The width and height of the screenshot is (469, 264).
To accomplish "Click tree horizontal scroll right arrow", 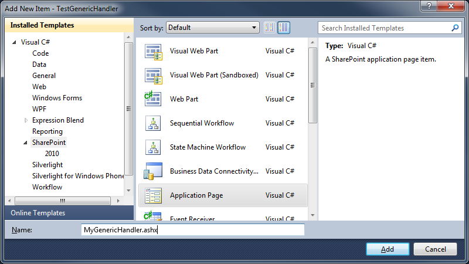I will pos(118,201).
